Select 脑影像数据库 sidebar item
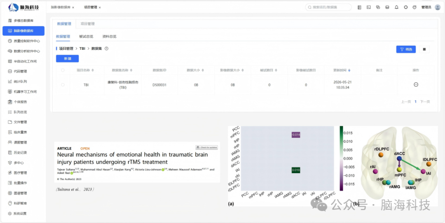This screenshot has width=445, height=223. (23, 31)
